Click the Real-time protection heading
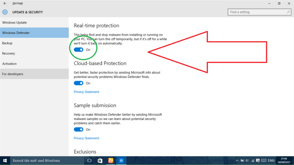The image size is (294, 165). (x=96, y=25)
